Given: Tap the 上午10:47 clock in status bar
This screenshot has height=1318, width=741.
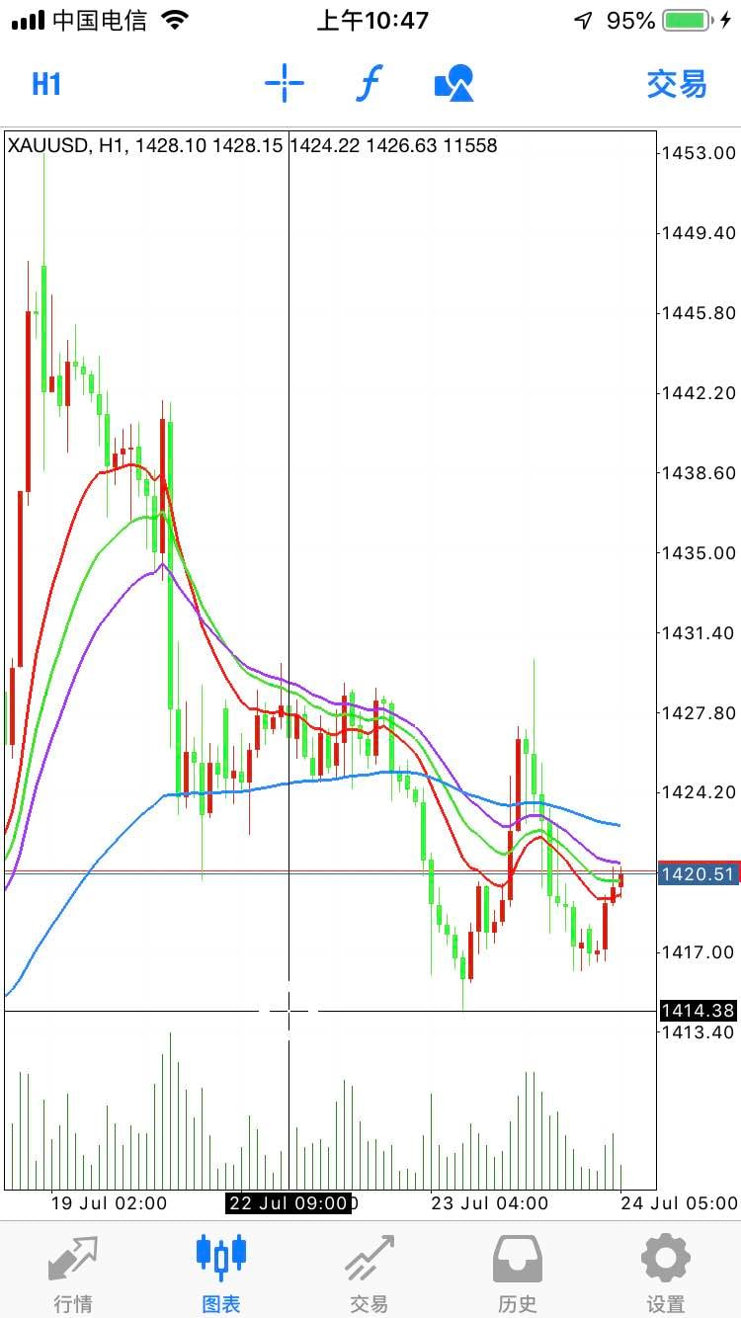Looking at the screenshot, I should tap(371, 21).
